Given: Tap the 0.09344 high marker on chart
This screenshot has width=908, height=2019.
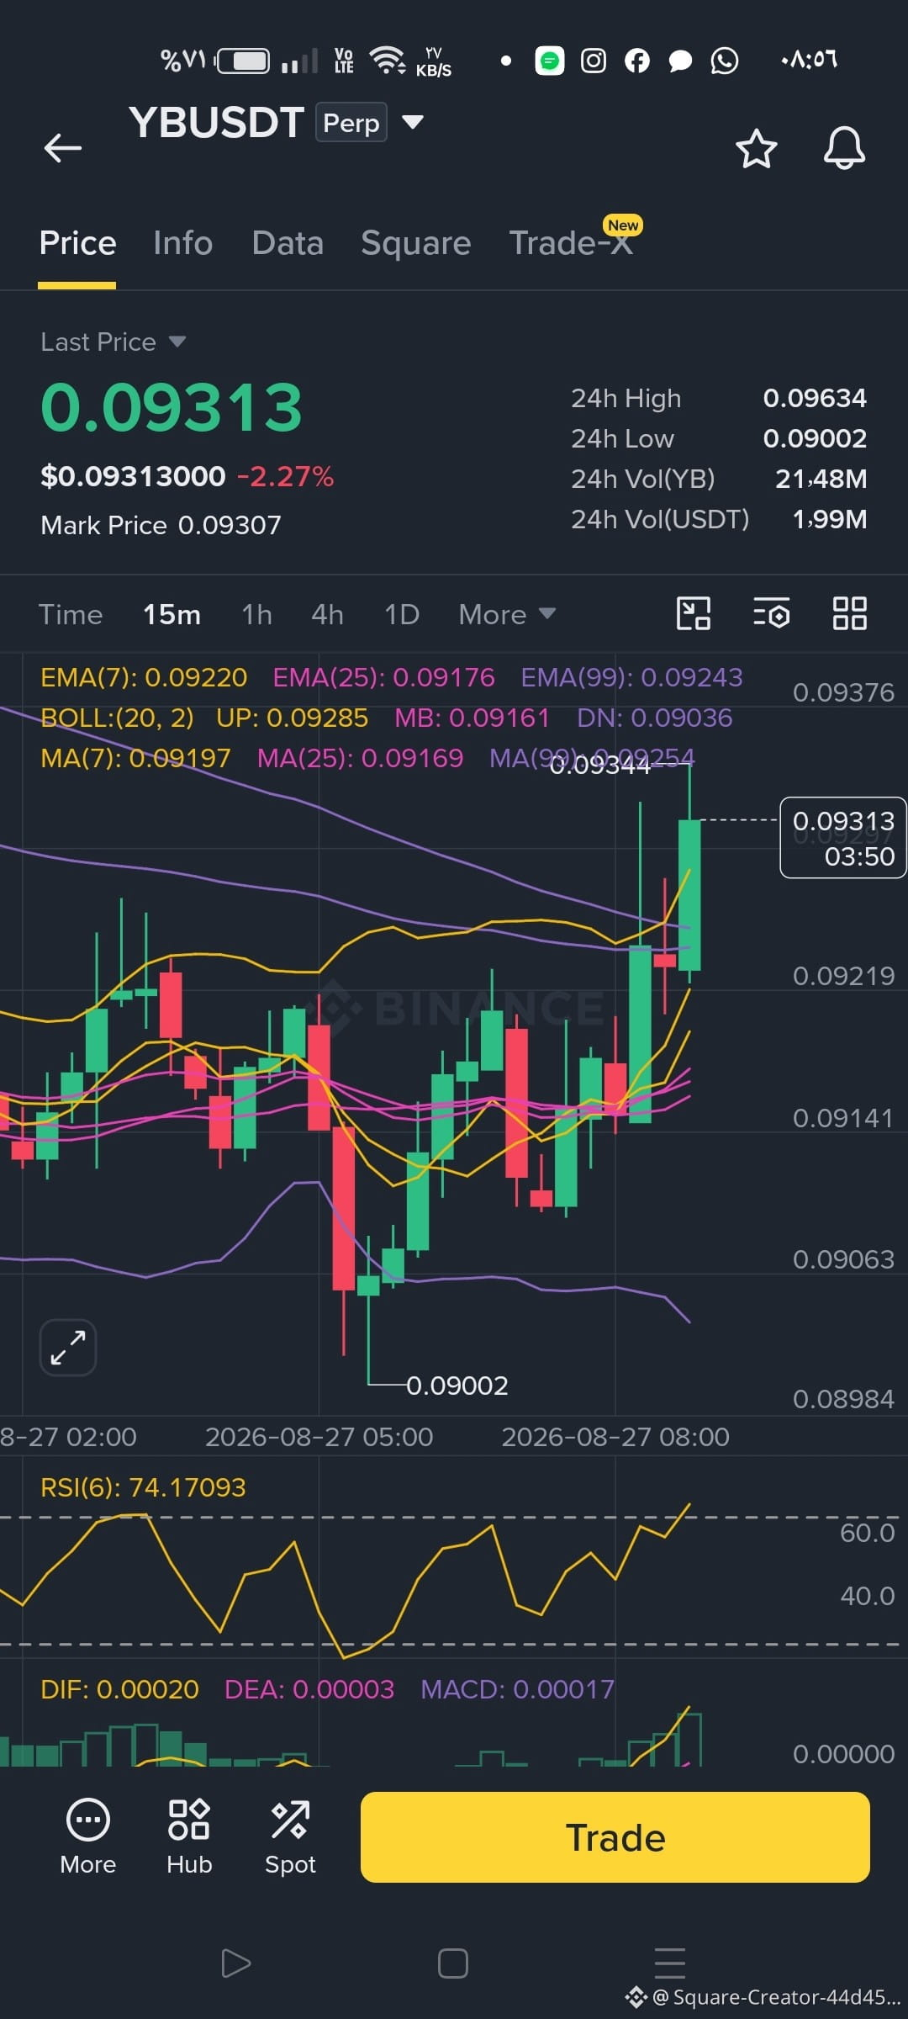Looking at the screenshot, I should pos(600,766).
